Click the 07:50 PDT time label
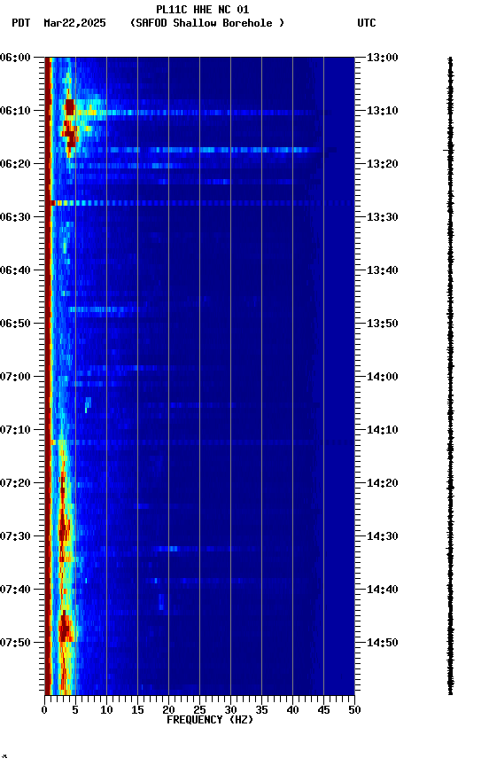Image resolution: width=489 pixels, height=766 pixels. [x=15, y=643]
